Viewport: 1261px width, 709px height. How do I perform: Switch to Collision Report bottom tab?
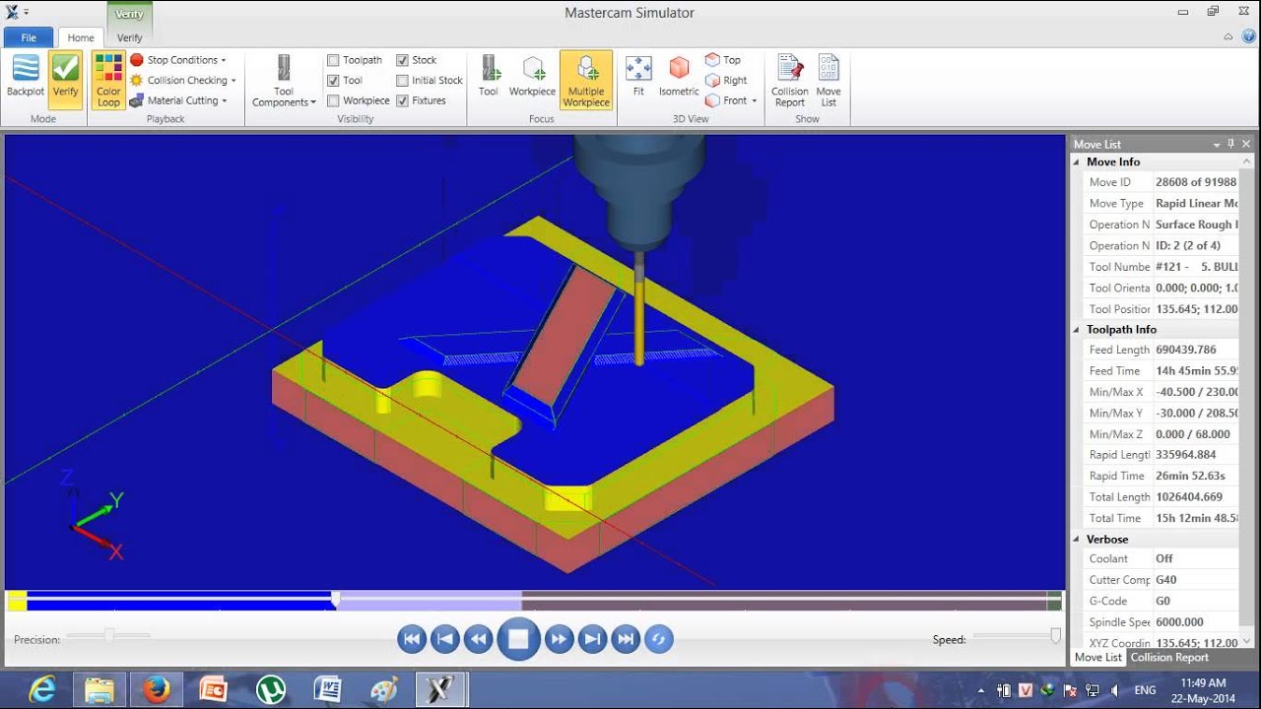coord(1169,657)
